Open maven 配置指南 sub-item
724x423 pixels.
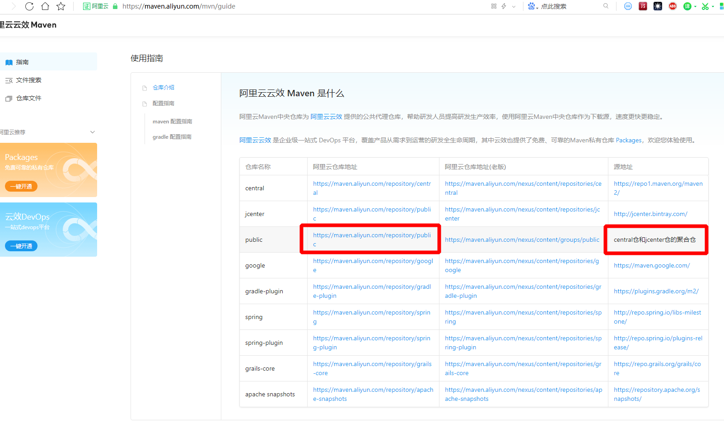pos(172,122)
